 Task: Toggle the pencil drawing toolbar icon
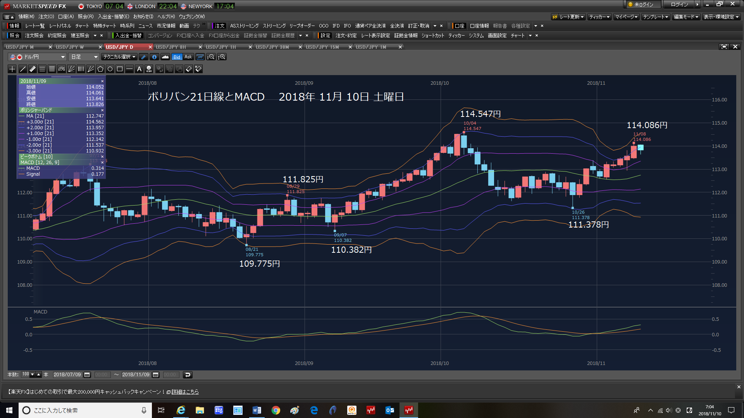[143, 57]
